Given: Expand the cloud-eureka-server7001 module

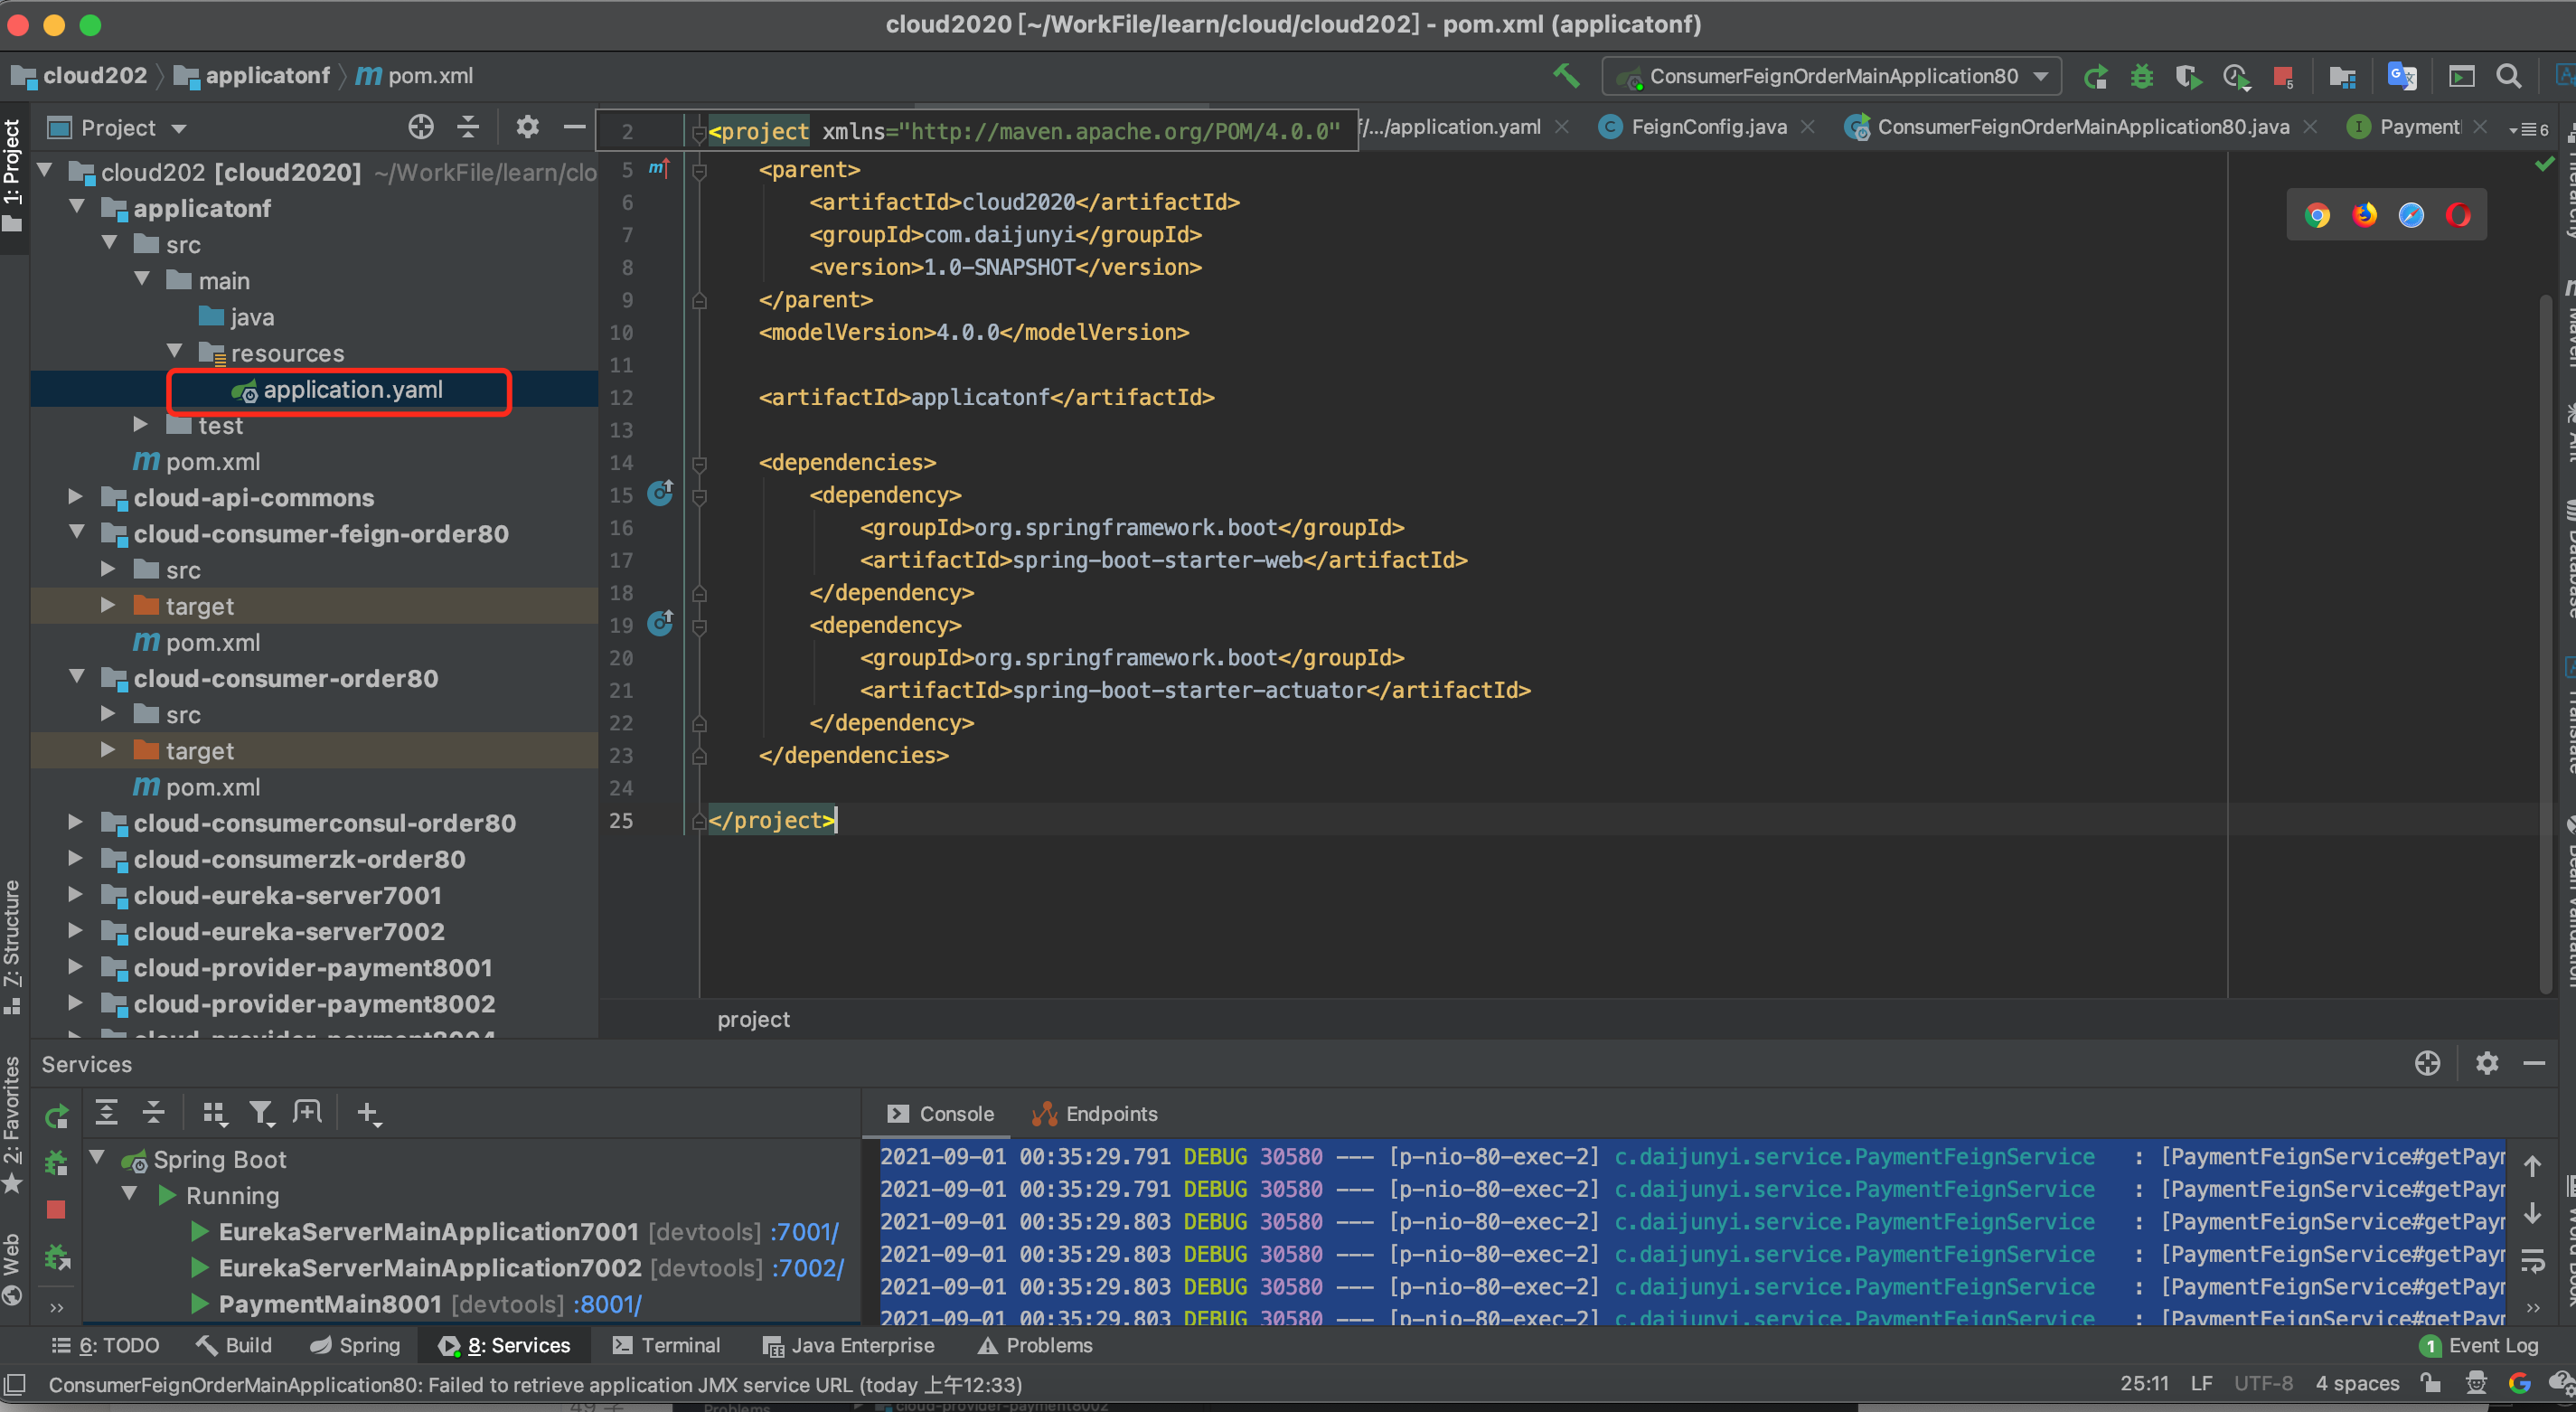Looking at the screenshot, I should pyautogui.click(x=75, y=894).
